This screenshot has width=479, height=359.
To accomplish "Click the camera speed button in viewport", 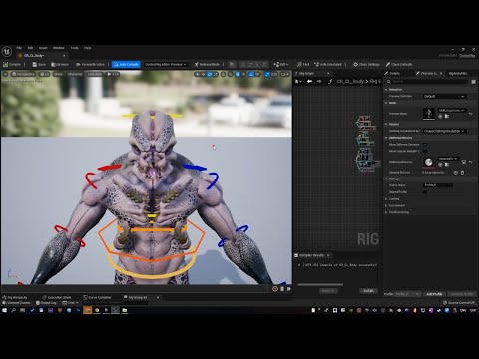I will point(285,74).
